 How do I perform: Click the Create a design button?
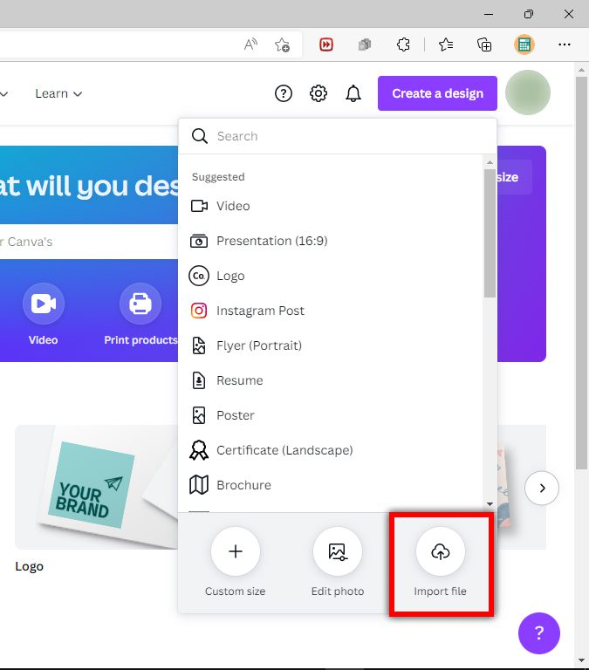click(x=437, y=93)
